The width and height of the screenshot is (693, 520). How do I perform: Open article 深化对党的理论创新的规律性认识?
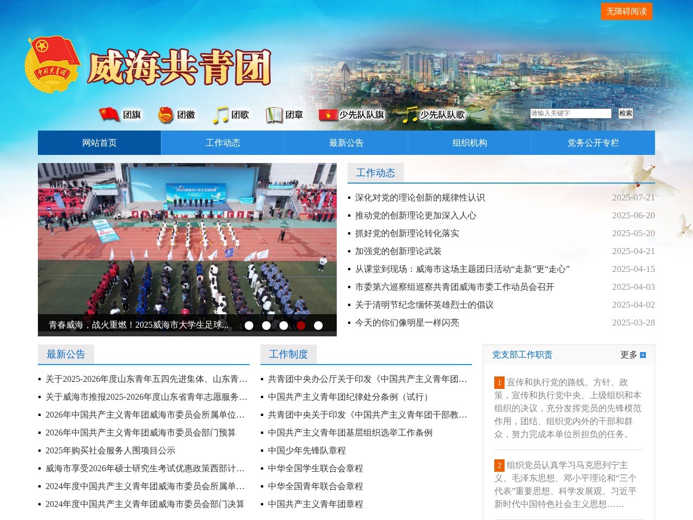tap(420, 198)
